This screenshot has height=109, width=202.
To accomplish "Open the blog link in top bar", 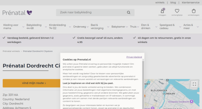I will click(x=173, y=3).
